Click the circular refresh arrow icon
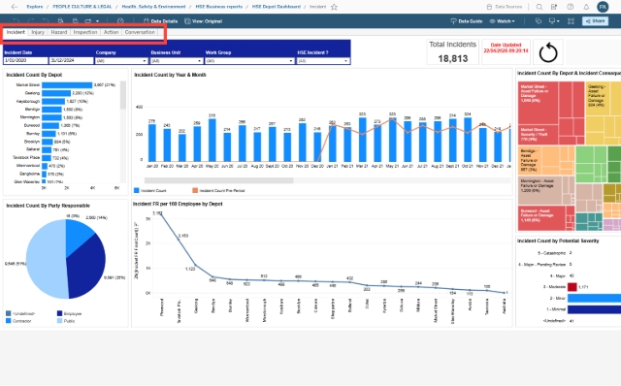Screen dimensions: 621x386 click(548, 52)
